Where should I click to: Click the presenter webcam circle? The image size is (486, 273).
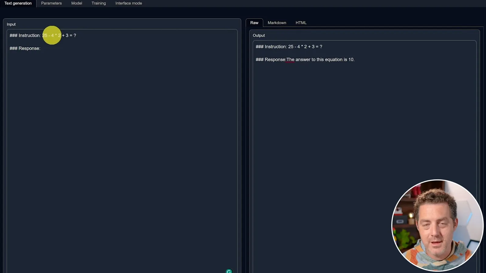coord(437,225)
